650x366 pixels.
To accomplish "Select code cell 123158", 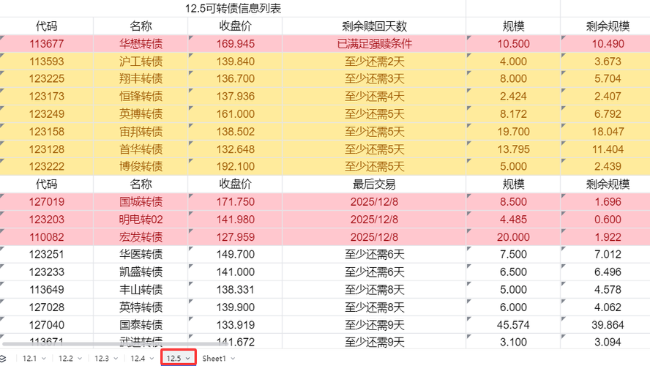I will [46, 132].
